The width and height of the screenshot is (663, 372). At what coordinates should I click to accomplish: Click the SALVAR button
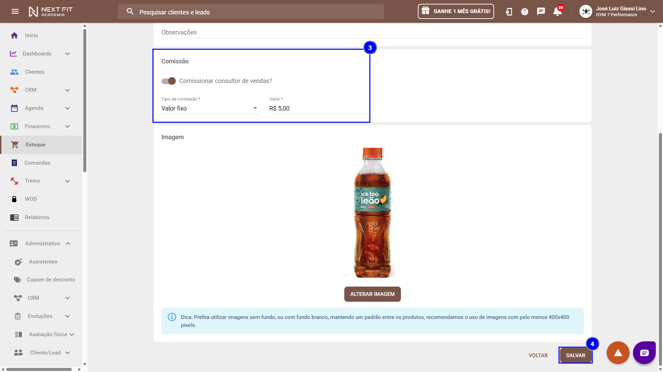pos(575,355)
